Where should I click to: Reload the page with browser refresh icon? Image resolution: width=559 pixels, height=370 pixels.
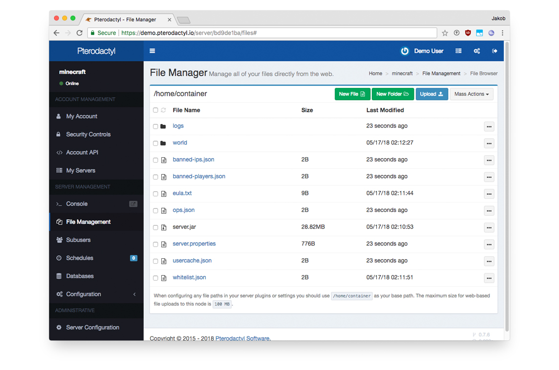pyautogui.click(x=80, y=33)
